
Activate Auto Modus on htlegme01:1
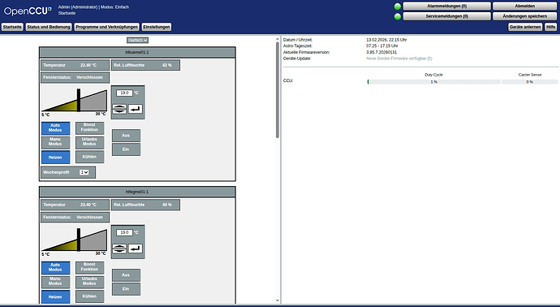tap(55, 268)
